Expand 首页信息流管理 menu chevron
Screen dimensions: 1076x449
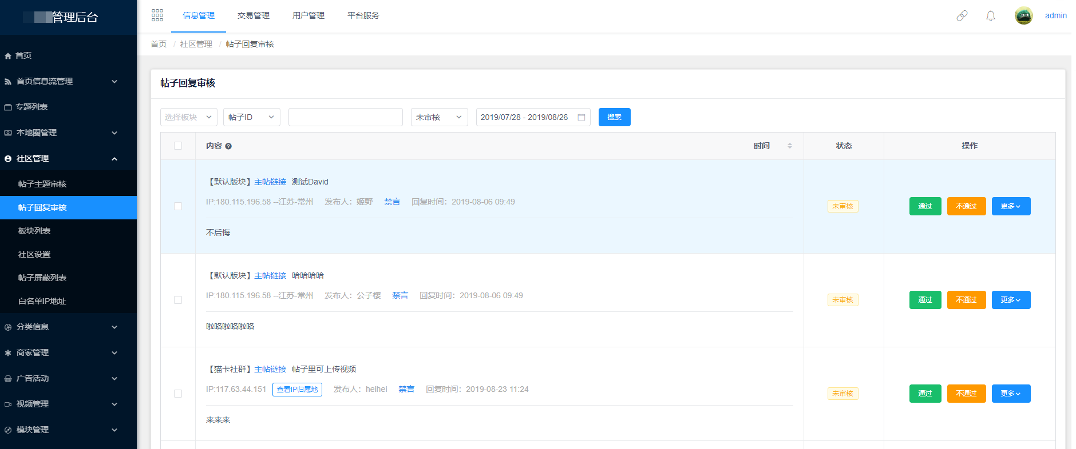(x=114, y=82)
